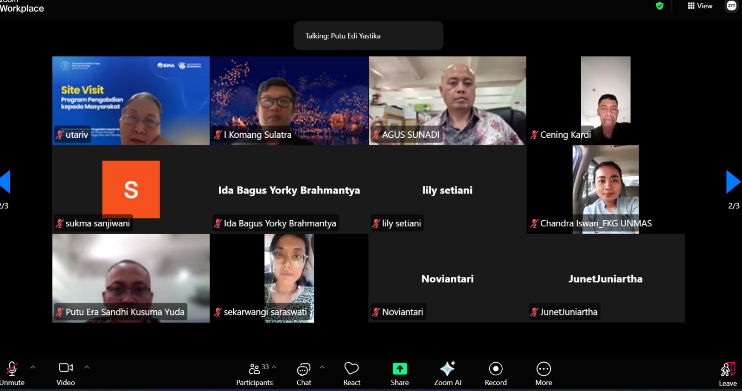Select Putu Era Sandhi Kusuma Yuda tile
Screen dimensions: 742x391
click(x=131, y=278)
